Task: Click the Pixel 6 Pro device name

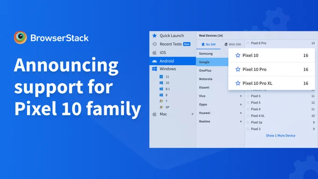Action: pyautogui.click(x=259, y=43)
